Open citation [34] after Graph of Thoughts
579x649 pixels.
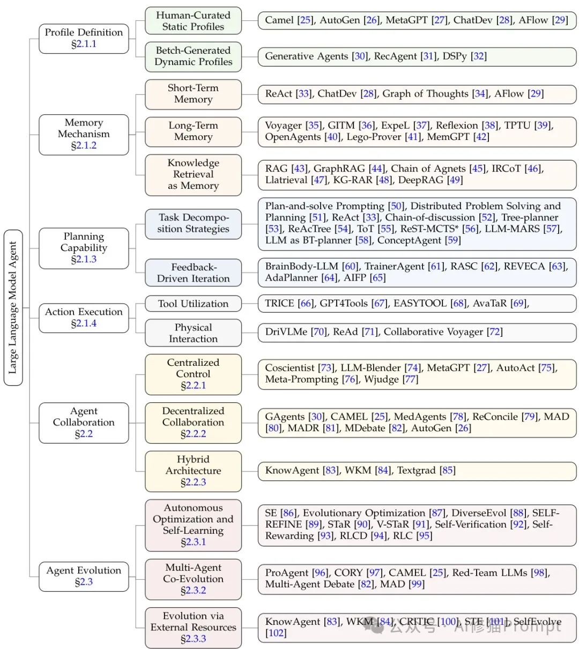[x=480, y=94]
